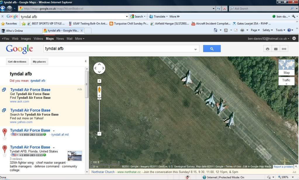This screenshot has width=299, height=180.
Task: Open the BEST SPORTS VIP STYLE favorite
Action: coord(46,24)
